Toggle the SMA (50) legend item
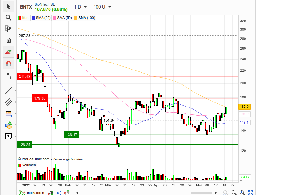The height and width of the screenshot is (195, 281). (x=62, y=18)
